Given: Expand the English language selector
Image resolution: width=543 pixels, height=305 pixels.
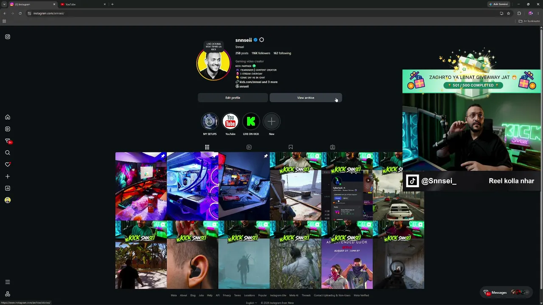Looking at the screenshot, I should pyautogui.click(x=251, y=303).
